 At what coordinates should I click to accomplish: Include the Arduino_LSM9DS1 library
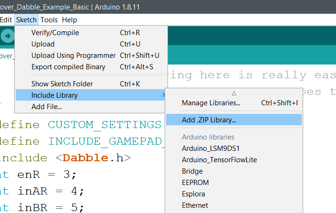(234, 148)
